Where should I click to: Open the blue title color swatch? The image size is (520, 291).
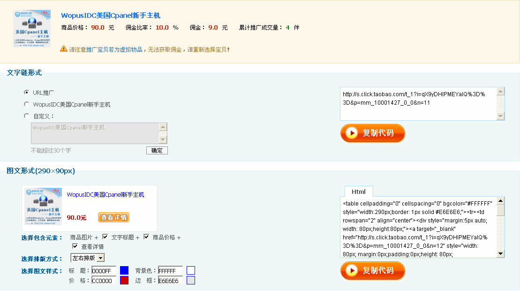click(124, 270)
